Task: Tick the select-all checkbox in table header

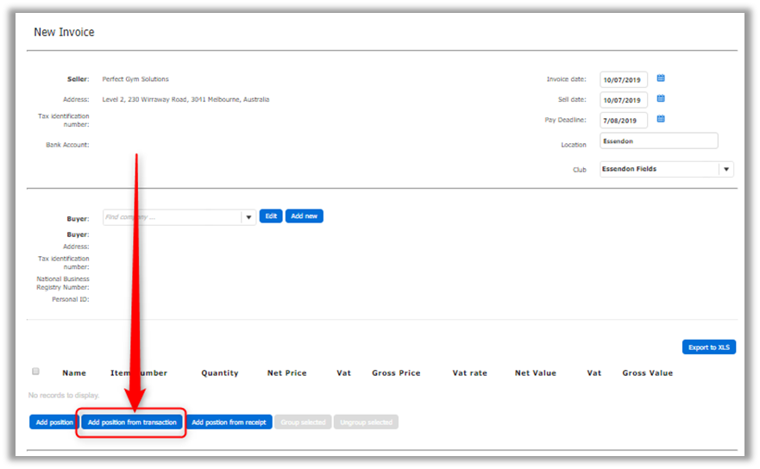Action: click(x=35, y=372)
